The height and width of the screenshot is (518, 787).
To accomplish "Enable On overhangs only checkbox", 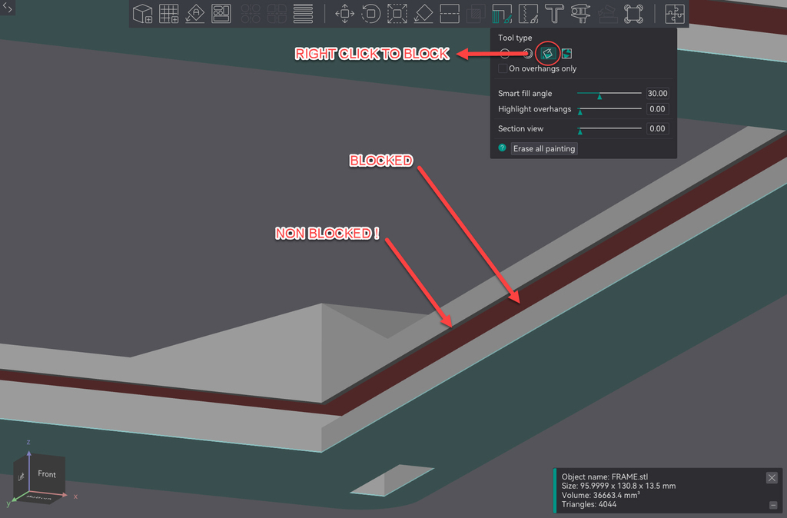I will click(503, 68).
